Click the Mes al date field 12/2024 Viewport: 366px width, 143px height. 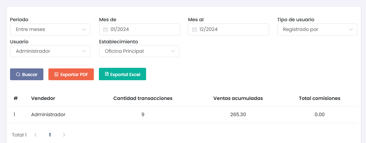tap(228, 29)
